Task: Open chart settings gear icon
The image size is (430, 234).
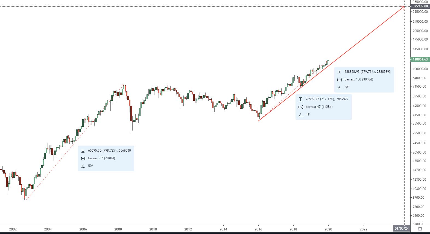Action: (420, 229)
